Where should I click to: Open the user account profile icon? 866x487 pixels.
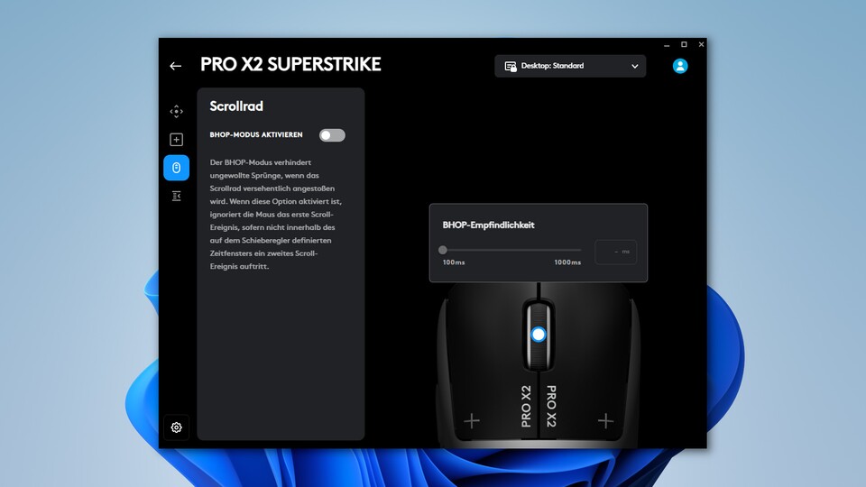pos(680,66)
